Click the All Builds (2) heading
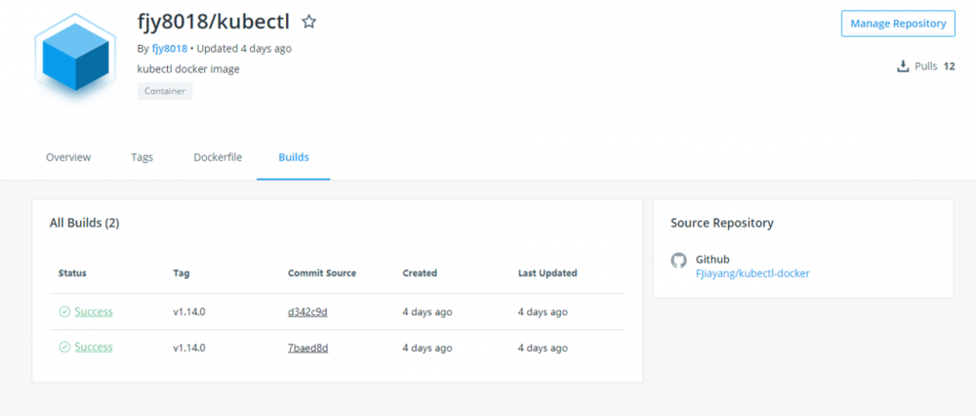 (85, 223)
